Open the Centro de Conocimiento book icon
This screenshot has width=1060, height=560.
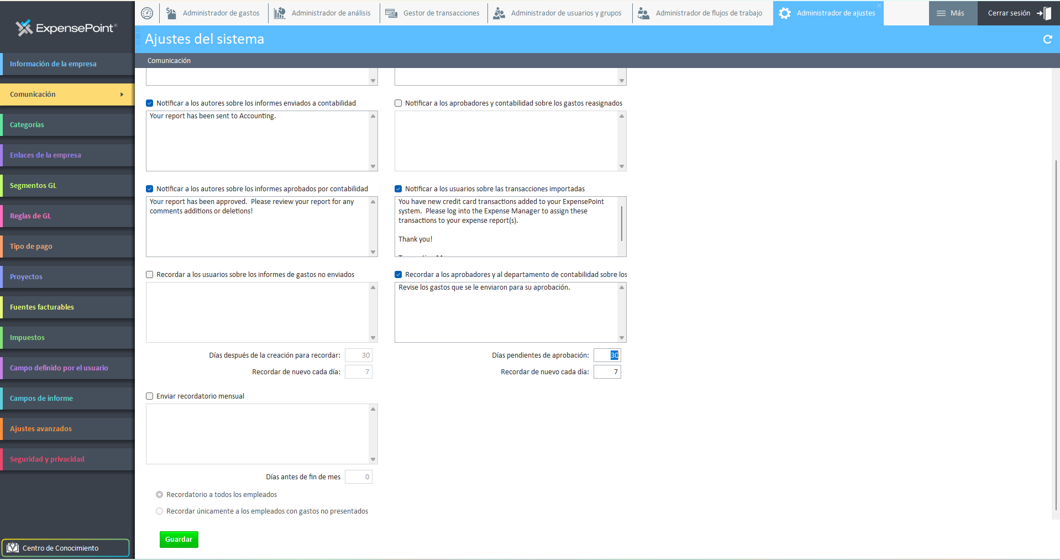tap(13, 548)
